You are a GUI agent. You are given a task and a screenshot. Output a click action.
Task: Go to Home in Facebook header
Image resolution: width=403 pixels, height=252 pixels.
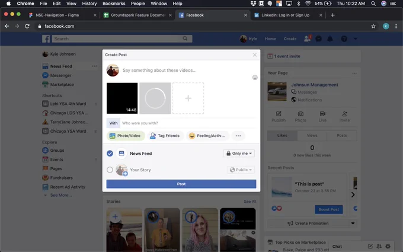[x=270, y=39]
